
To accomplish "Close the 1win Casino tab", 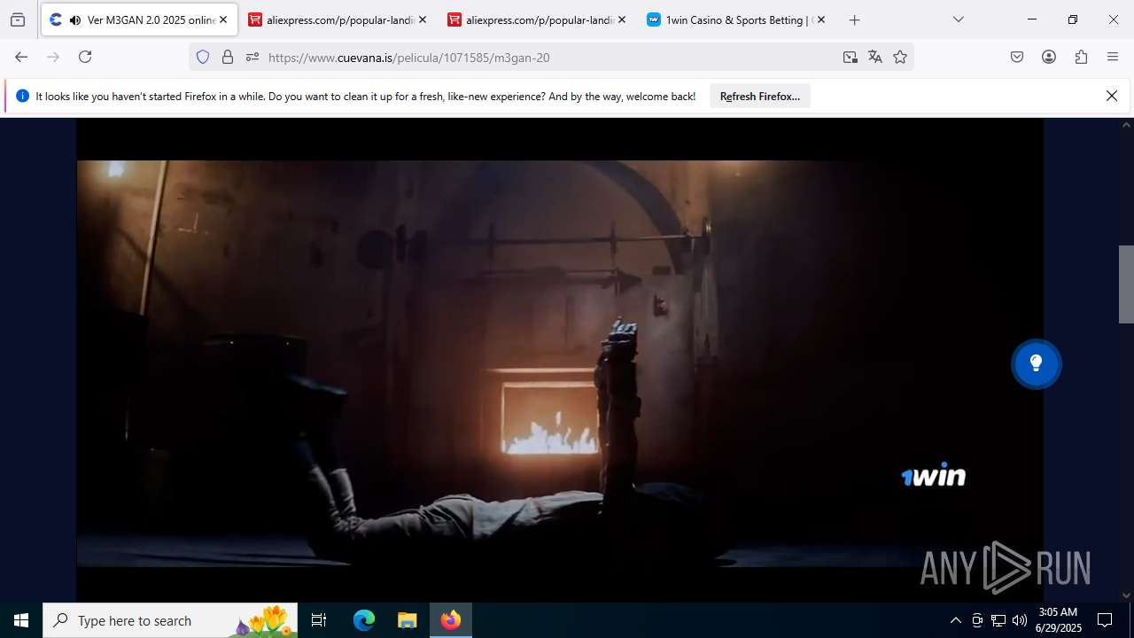I will coord(821,19).
